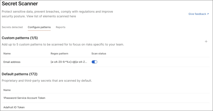Screen dimensions: 213x111
Task: Click the Email address regex pattern text
Action: (69, 62)
